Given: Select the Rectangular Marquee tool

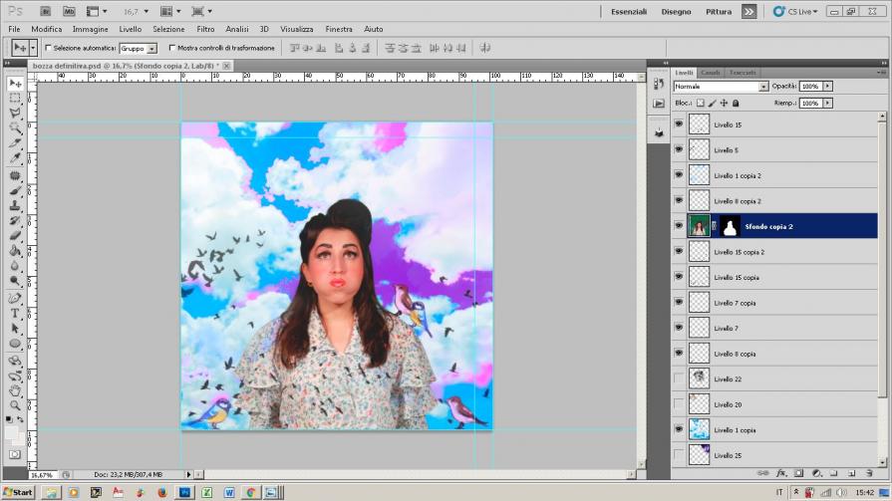Looking at the screenshot, I should [x=15, y=99].
